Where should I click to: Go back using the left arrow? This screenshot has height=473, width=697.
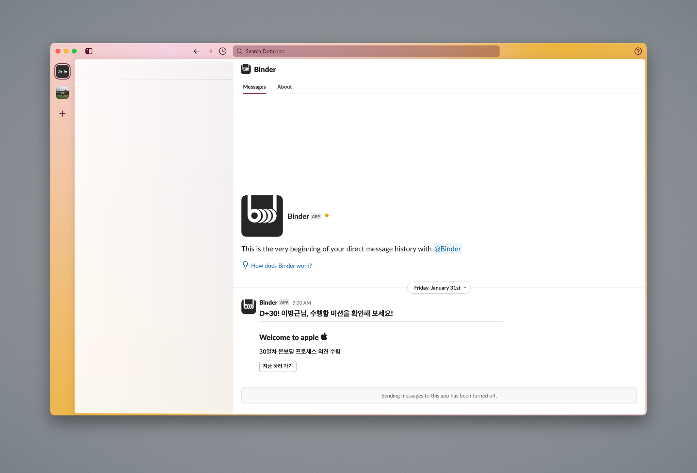tap(196, 51)
